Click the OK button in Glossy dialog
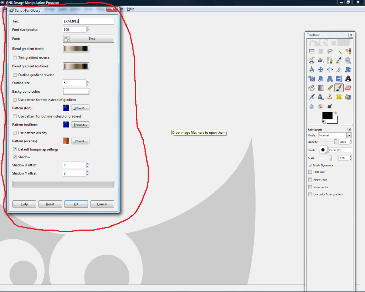Image resolution: width=365 pixels, height=292 pixels. [76, 204]
